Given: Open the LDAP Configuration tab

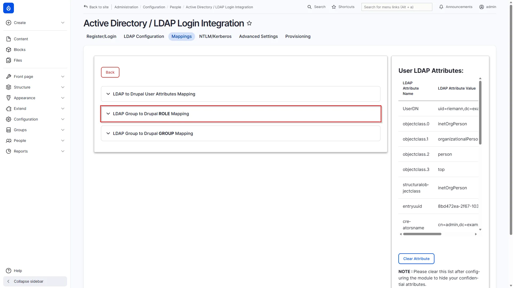Looking at the screenshot, I should (144, 37).
